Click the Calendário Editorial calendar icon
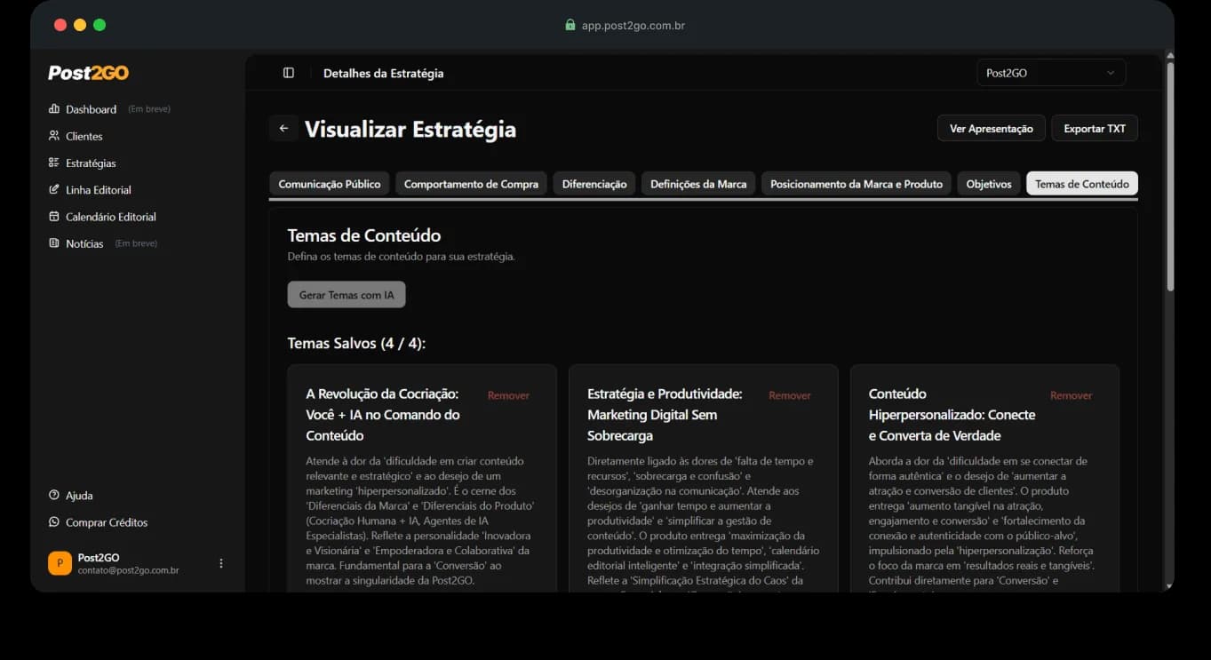 [x=54, y=216]
